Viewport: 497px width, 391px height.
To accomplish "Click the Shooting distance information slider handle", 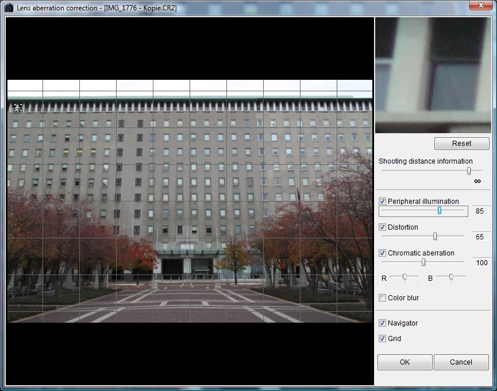I will (469, 171).
